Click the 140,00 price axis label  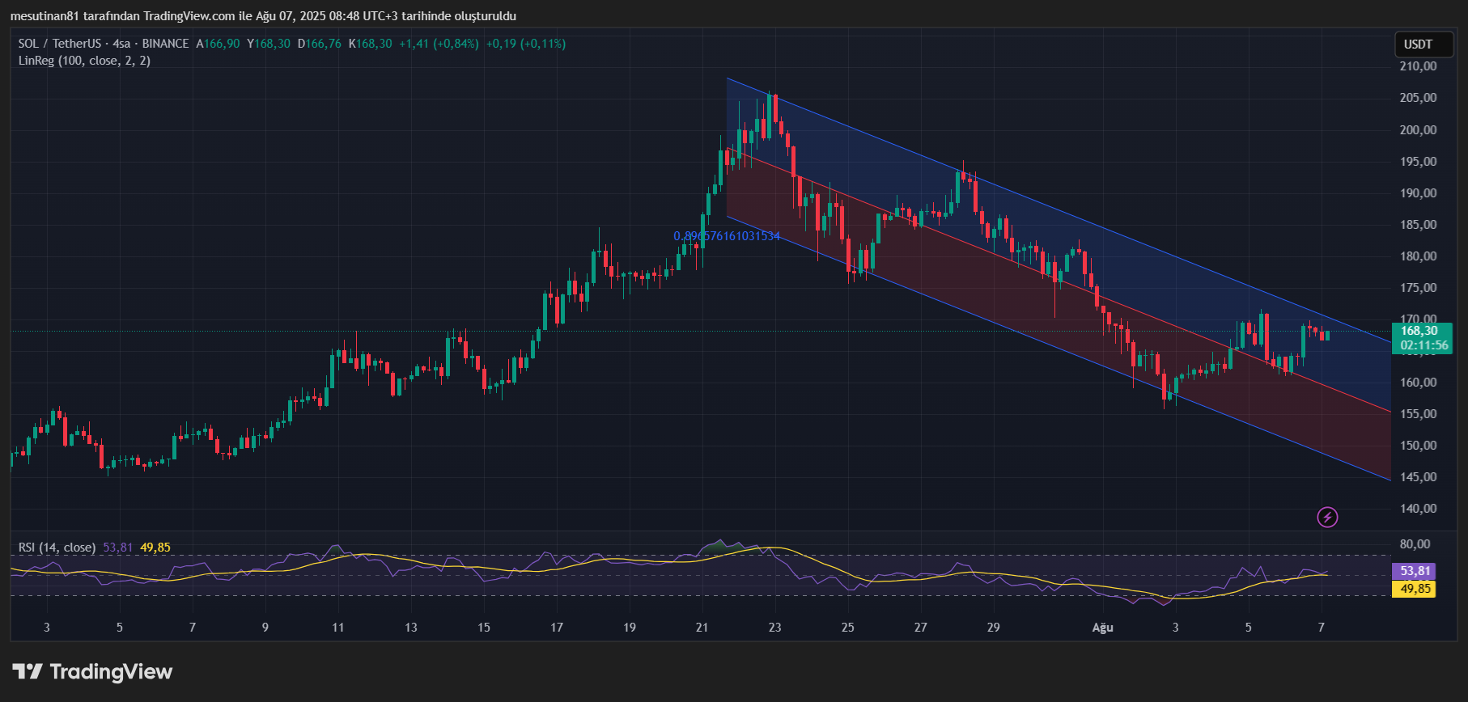pyautogui.click(x=1418, y=509)
